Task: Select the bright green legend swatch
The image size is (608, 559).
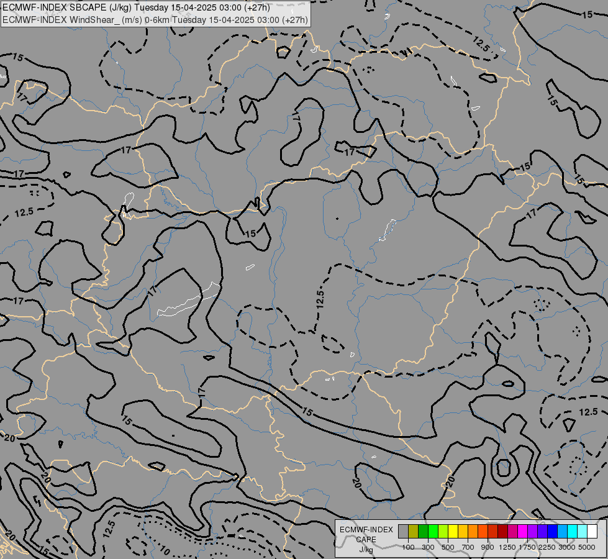Action: coord(433,531)
